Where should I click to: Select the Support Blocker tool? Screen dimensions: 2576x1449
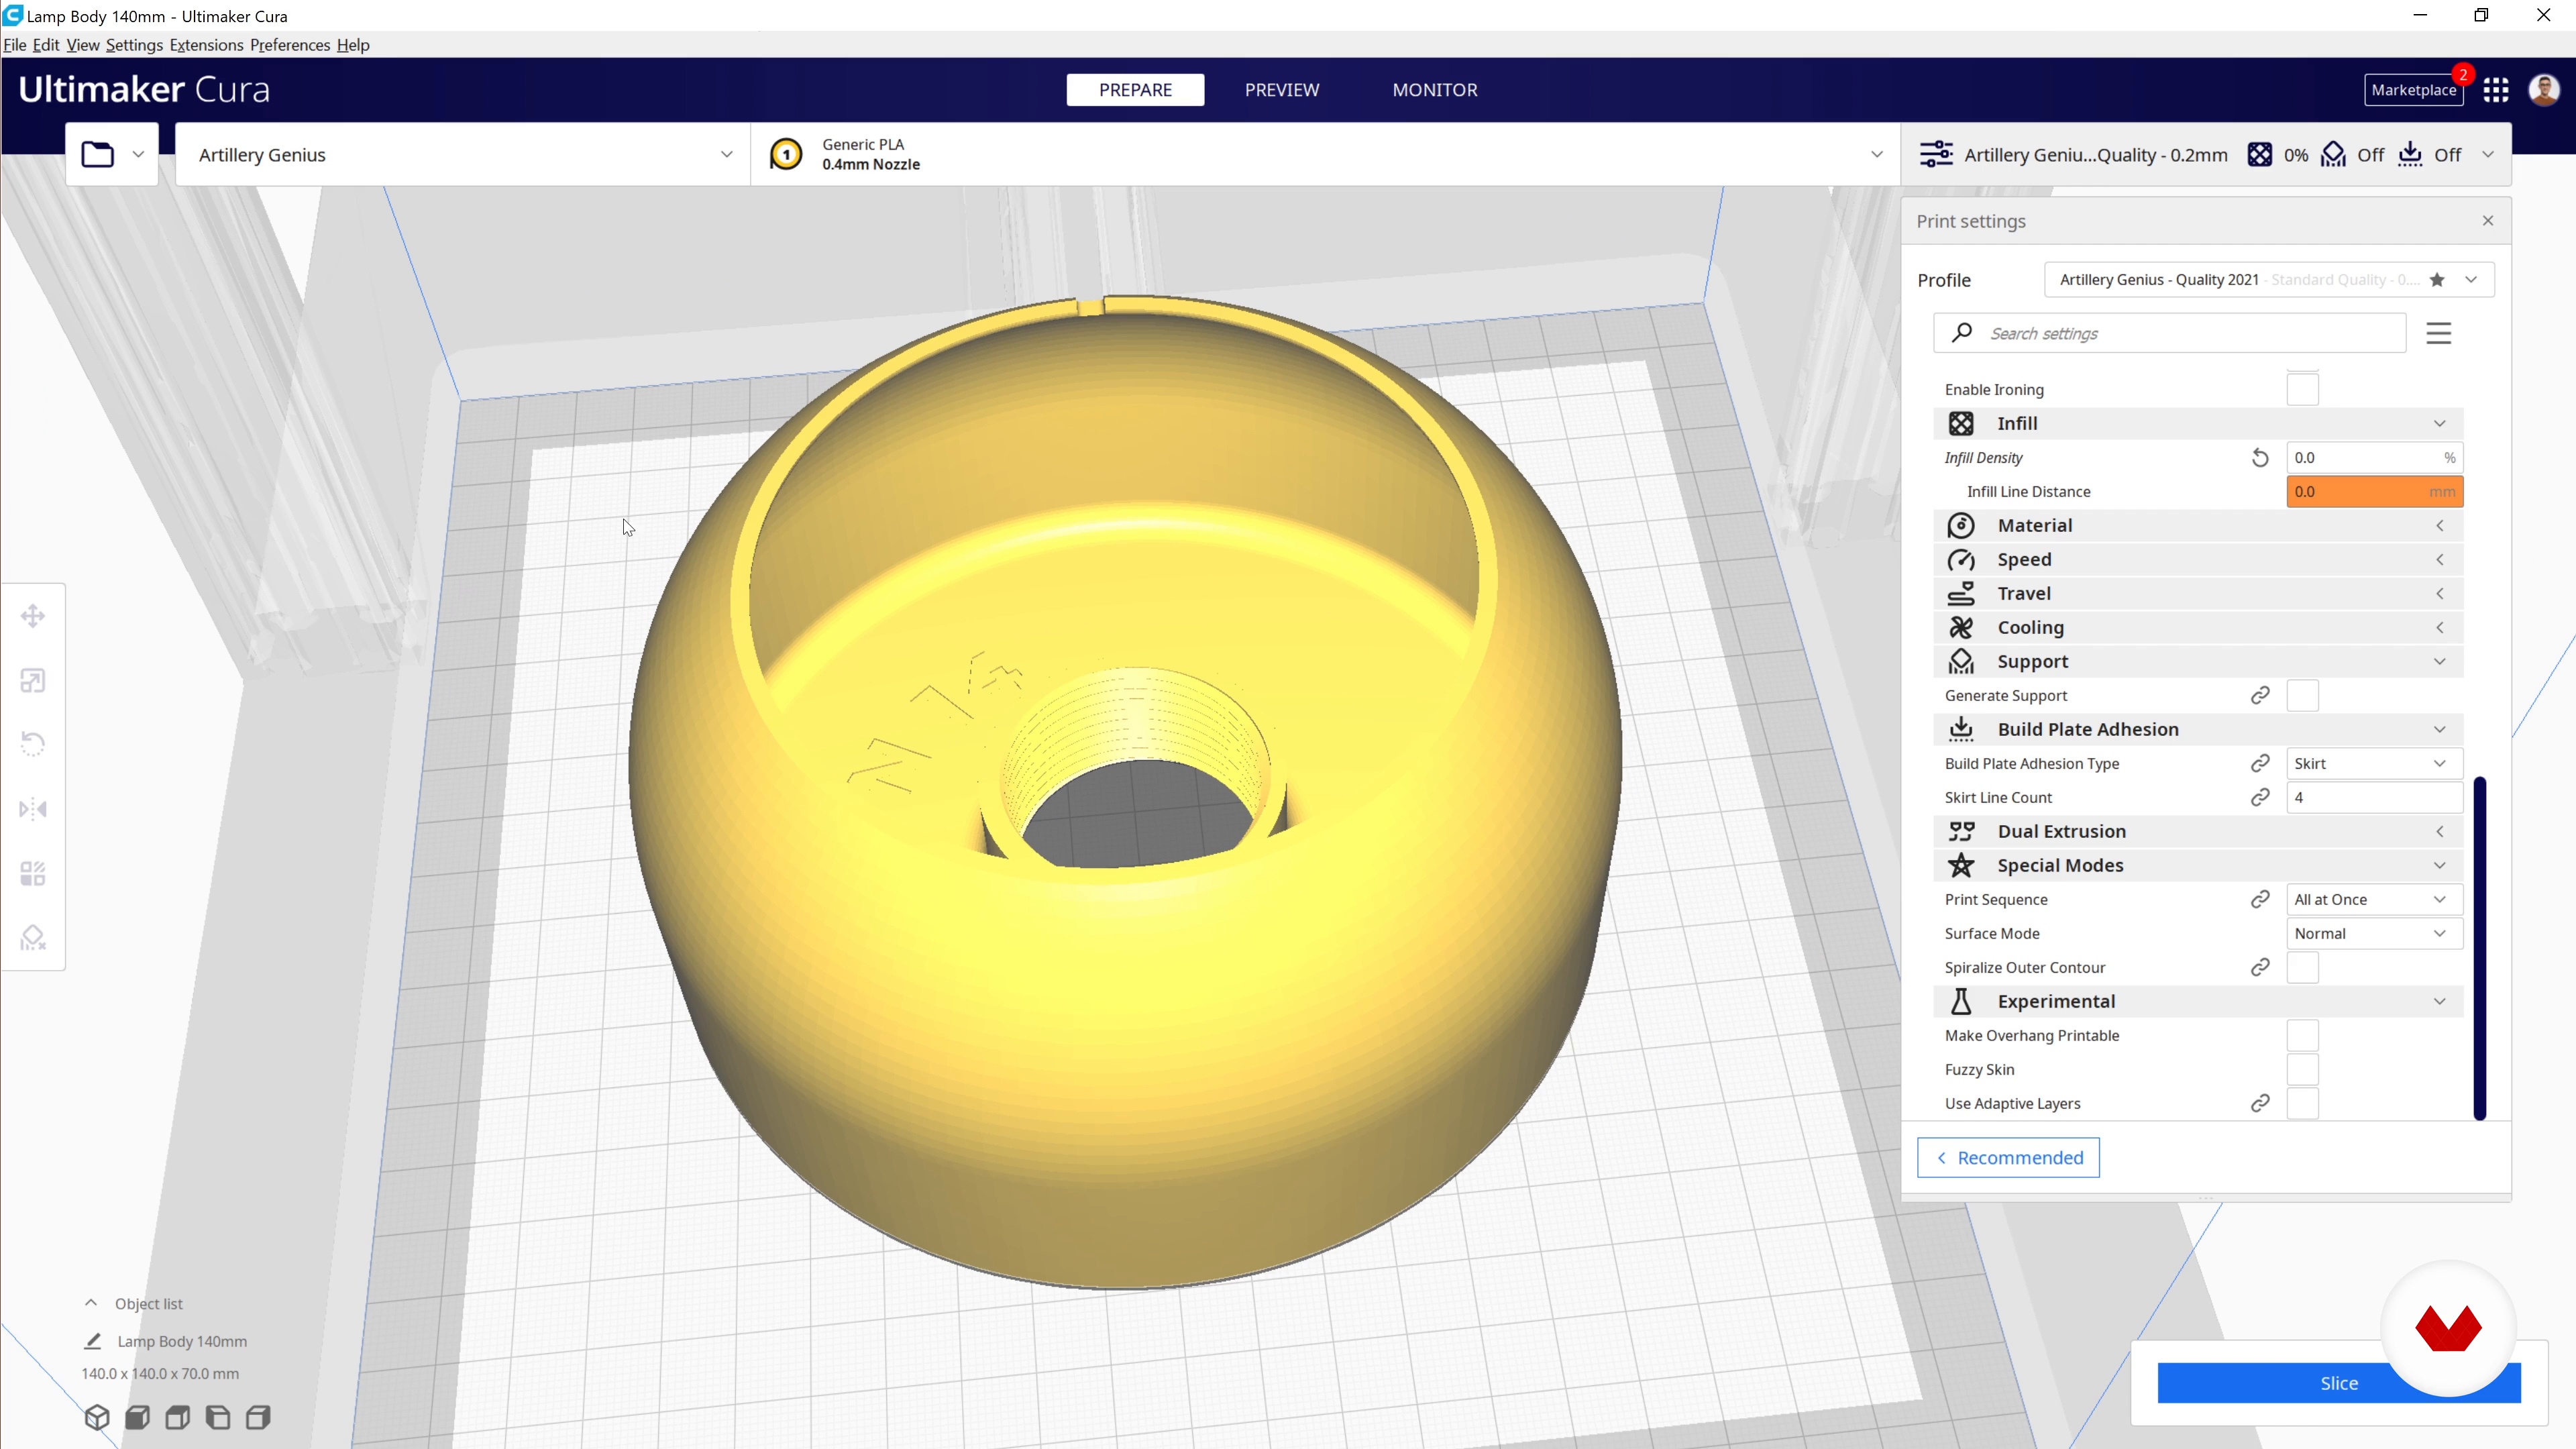pyautogui.click(x=33, y=938)
